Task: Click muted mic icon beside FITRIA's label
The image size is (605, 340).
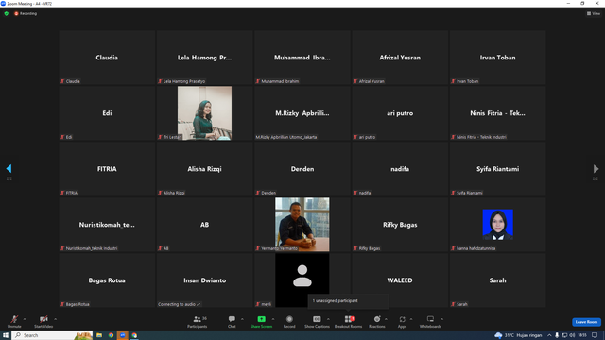Action: point(62,193)
